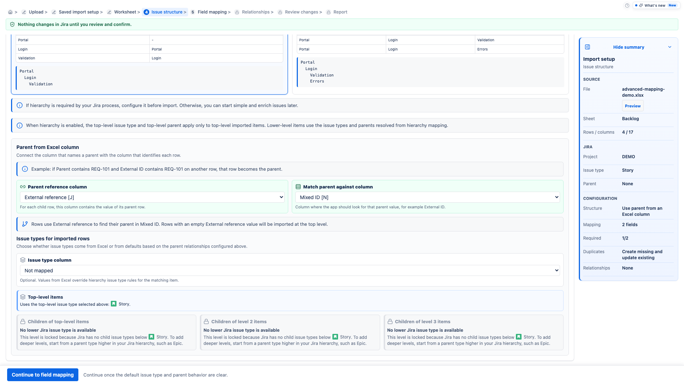This screenshot has height=384, width=684.
Task: Click the info icon beside hierarchy enabled note
Action: tap(20, 126)
